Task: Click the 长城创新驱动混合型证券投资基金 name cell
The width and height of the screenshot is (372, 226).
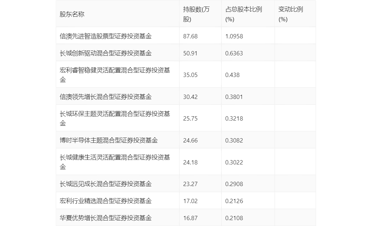Action: (x=118, y=53)
